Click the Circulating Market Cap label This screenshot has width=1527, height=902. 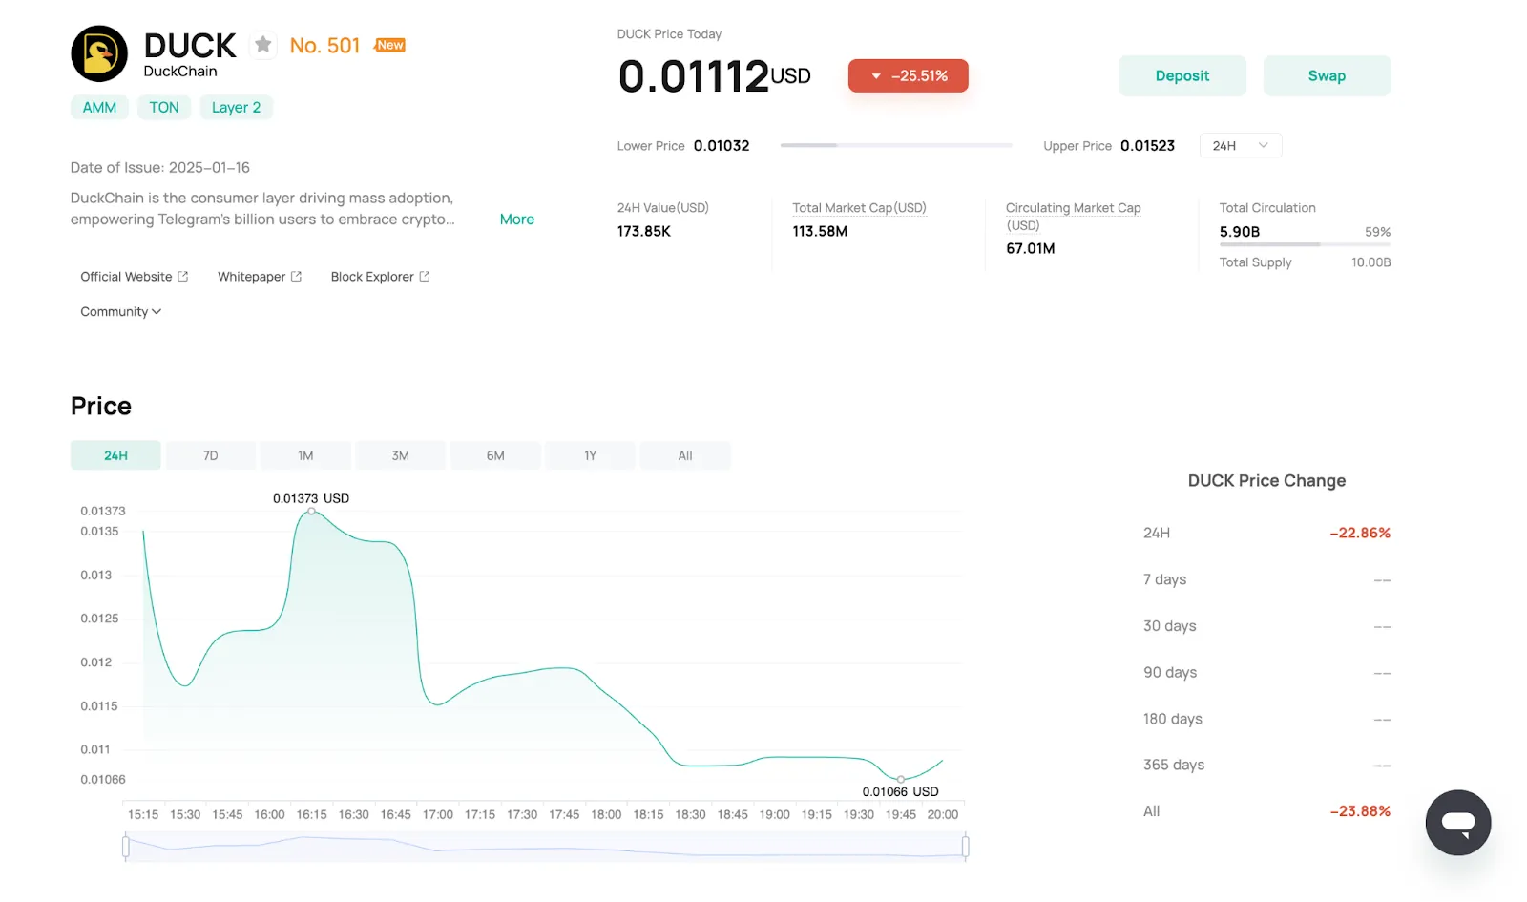[x=1073, y=217]
